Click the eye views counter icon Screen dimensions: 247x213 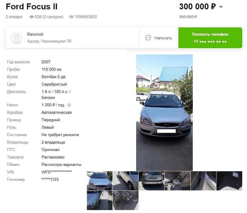click(31, 17)
